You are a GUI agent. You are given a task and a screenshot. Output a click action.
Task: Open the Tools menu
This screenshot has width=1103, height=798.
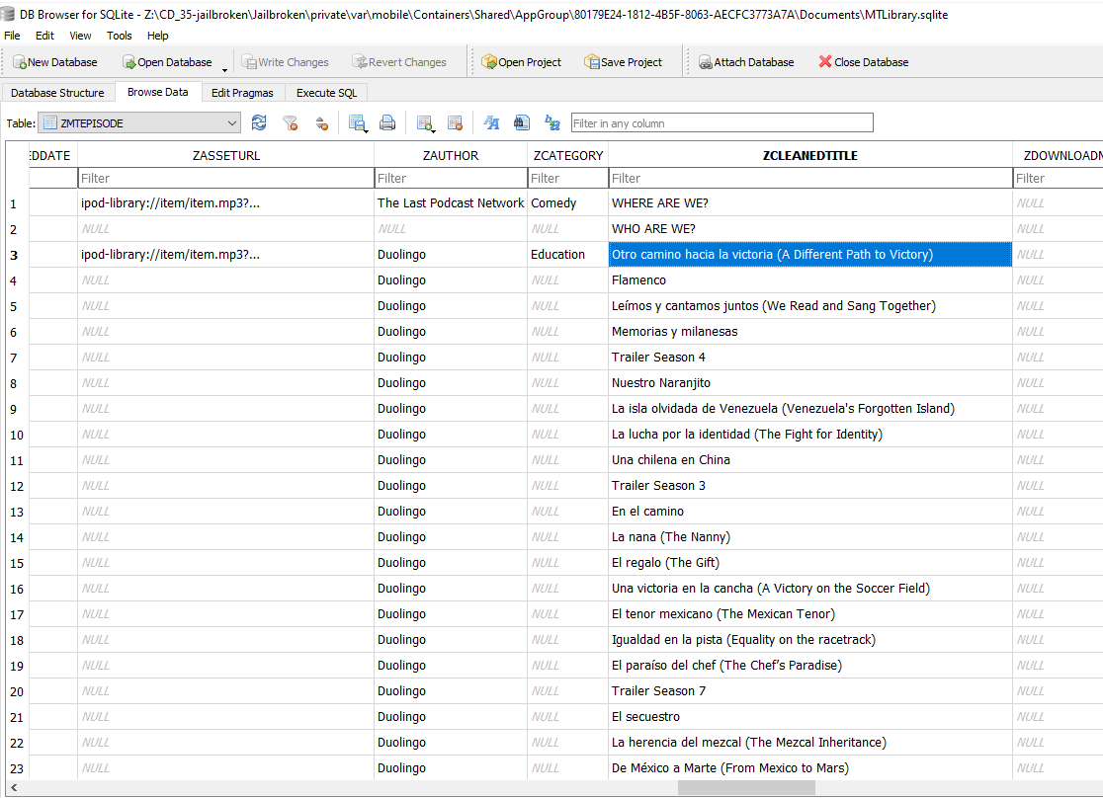click(x=119, y=36)
